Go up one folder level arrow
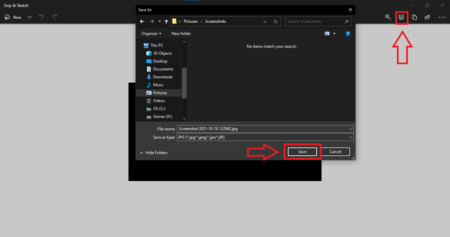 click(166, 21)
